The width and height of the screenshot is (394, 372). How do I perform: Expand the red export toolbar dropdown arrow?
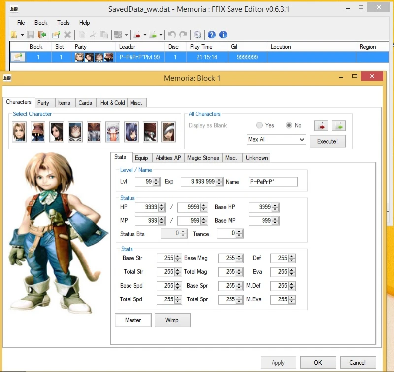[x=145, y=35]
